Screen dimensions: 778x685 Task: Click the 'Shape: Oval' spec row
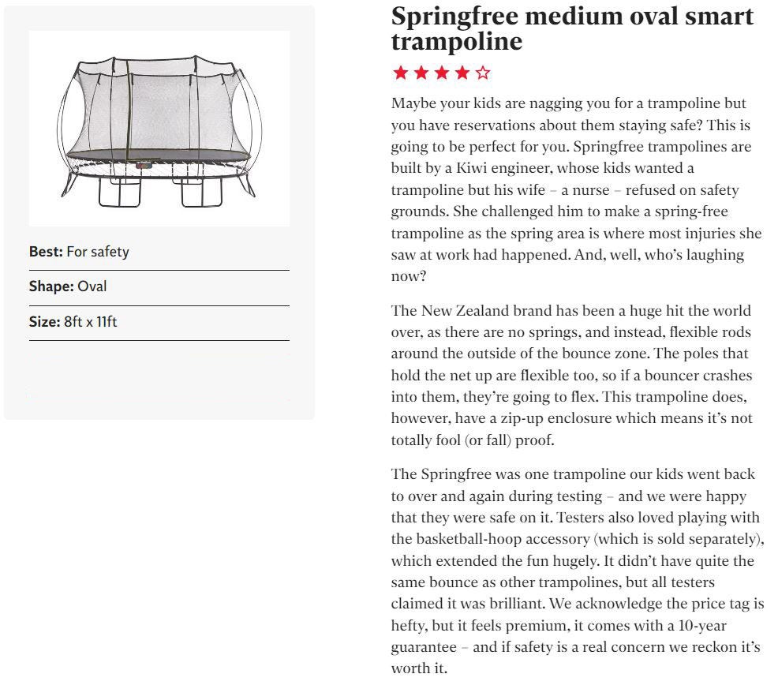point(159,287)
